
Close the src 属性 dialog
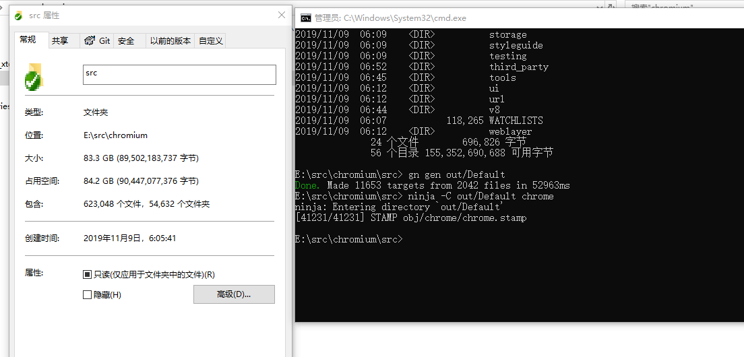(x=282, y=15)
